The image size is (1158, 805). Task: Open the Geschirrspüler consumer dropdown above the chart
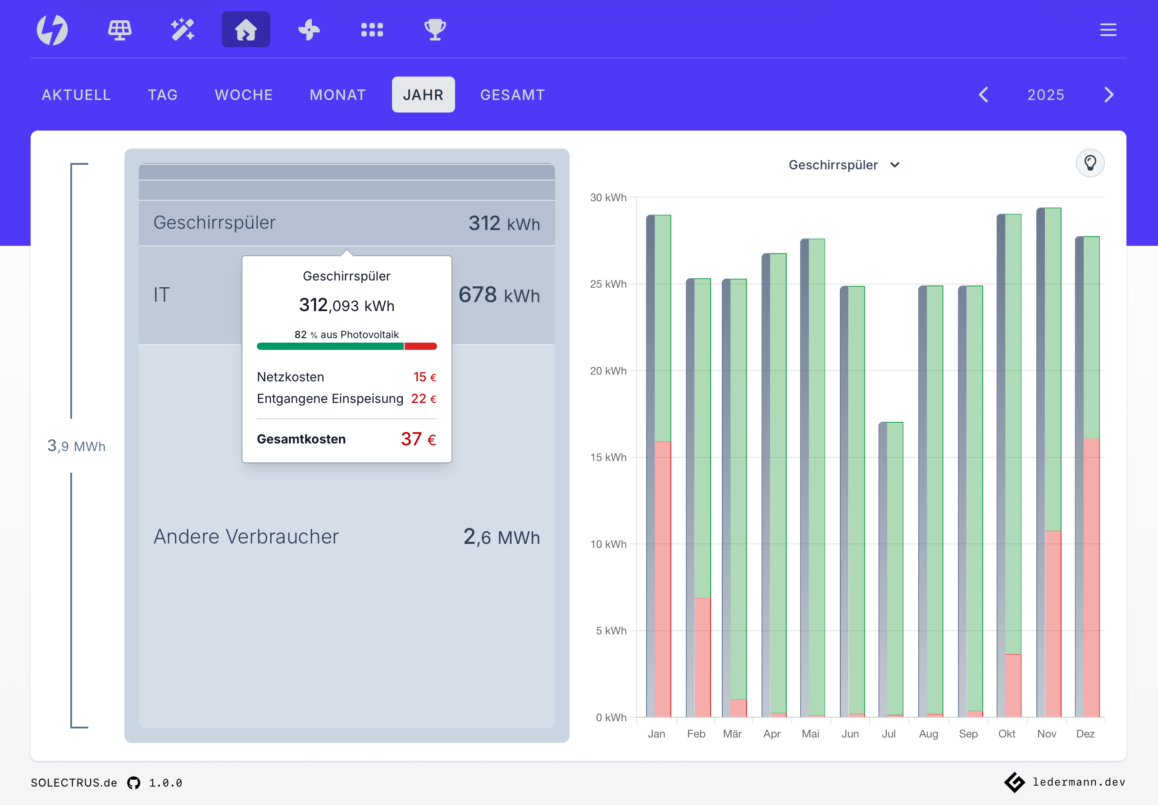pos(844,164)
